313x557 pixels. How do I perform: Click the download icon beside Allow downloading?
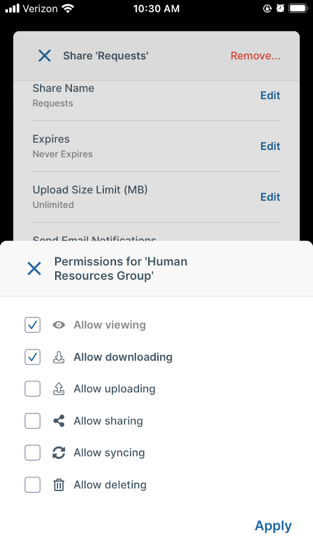(59, 357)
